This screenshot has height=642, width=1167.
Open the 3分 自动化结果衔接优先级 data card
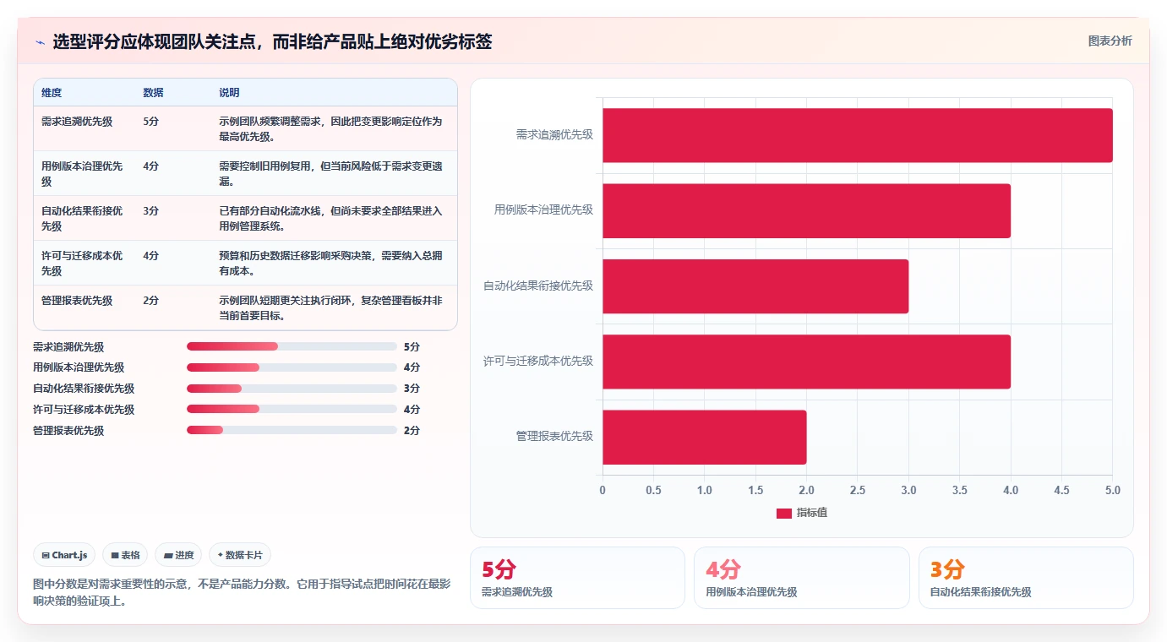coord(1026,578)
